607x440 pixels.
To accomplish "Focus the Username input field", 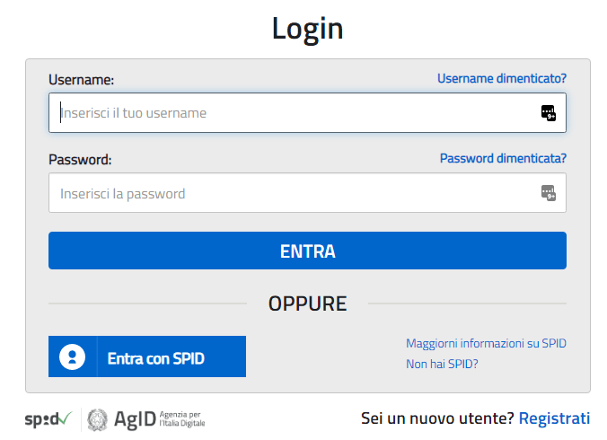I will (296, 113).
